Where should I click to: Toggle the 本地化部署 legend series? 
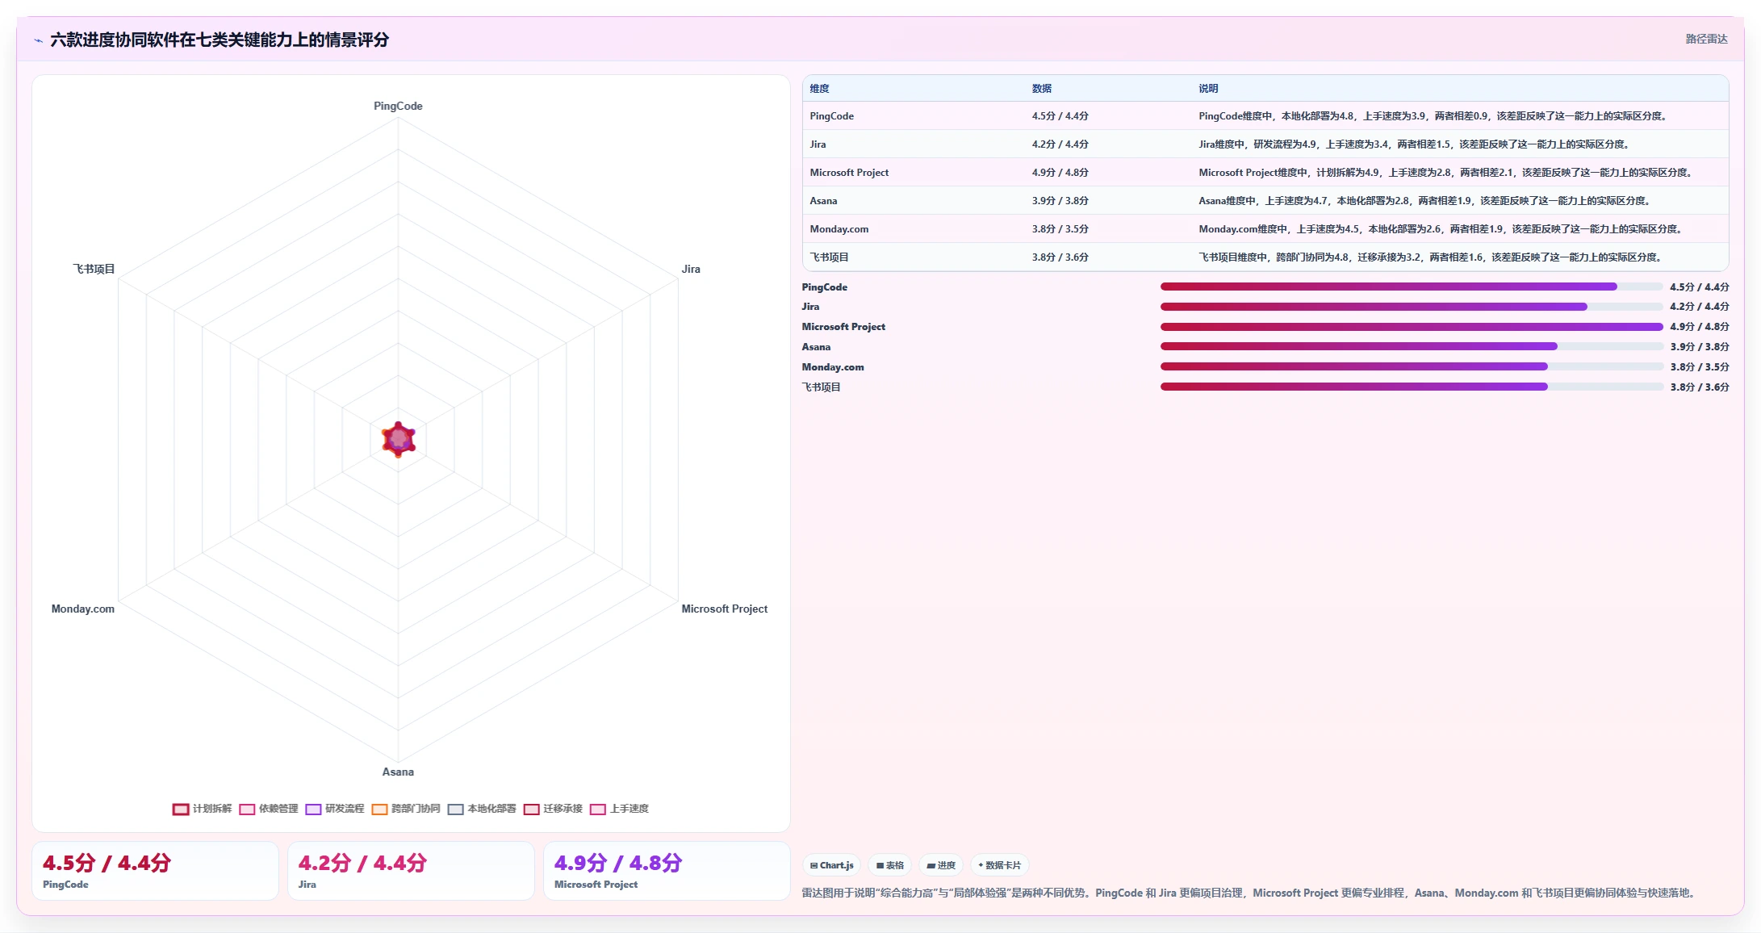pos(482,809)
